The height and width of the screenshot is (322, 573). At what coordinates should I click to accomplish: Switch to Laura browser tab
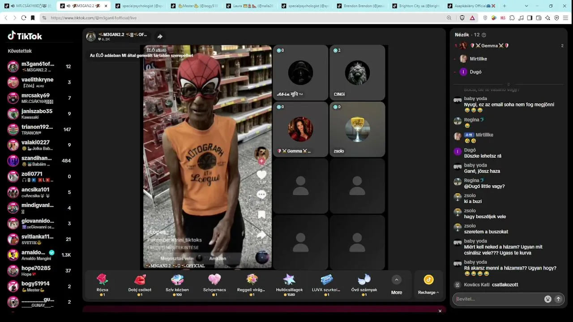pyautogui.click(x=251, y=6)
